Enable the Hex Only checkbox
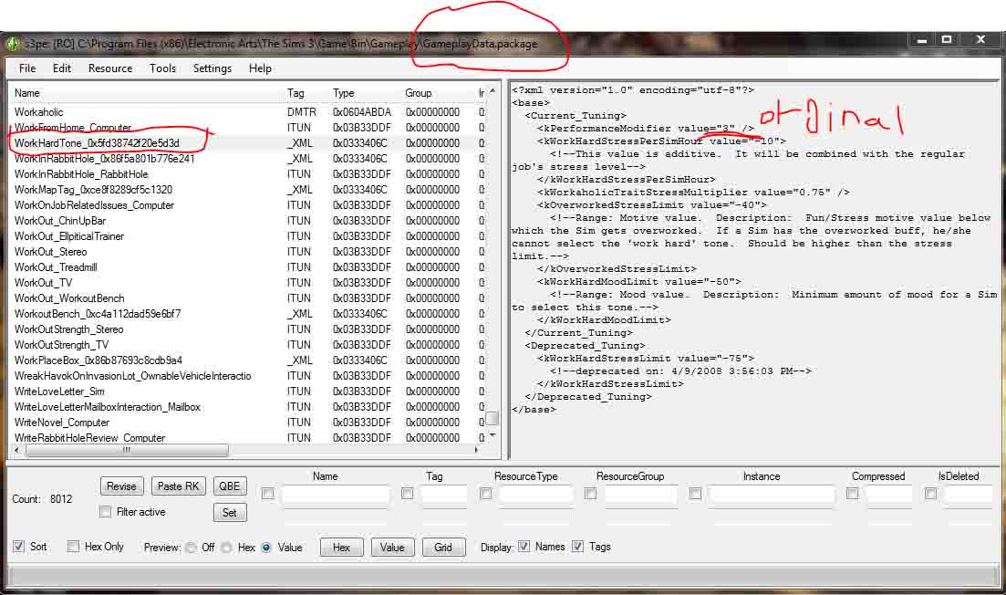The width and height of the screenshot is (1006, 595). click(x=74, y=547)
